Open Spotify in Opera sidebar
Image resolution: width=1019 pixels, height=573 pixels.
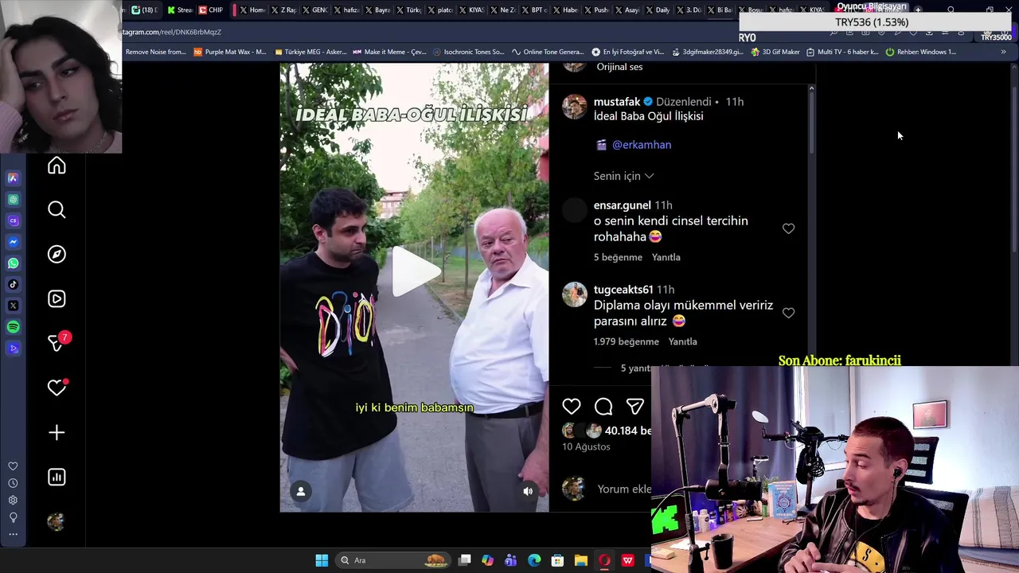click(x=13, y=327)
